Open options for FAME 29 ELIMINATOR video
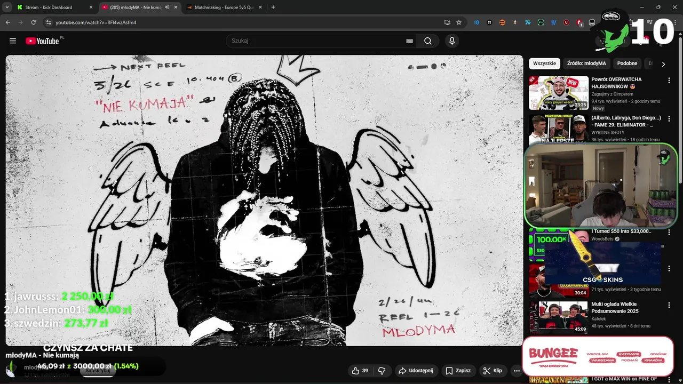683x384 pixels. 669,119
